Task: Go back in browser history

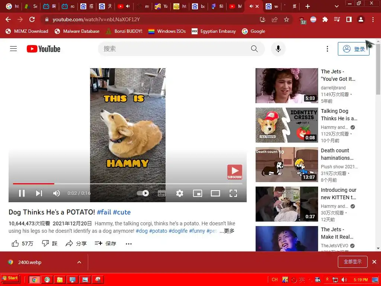Action: pyautogui.click(x=8, y=19)
